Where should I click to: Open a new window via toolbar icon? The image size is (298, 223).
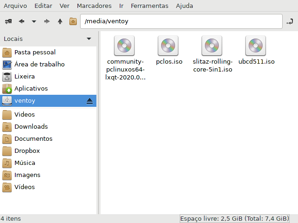click(8, 21)
